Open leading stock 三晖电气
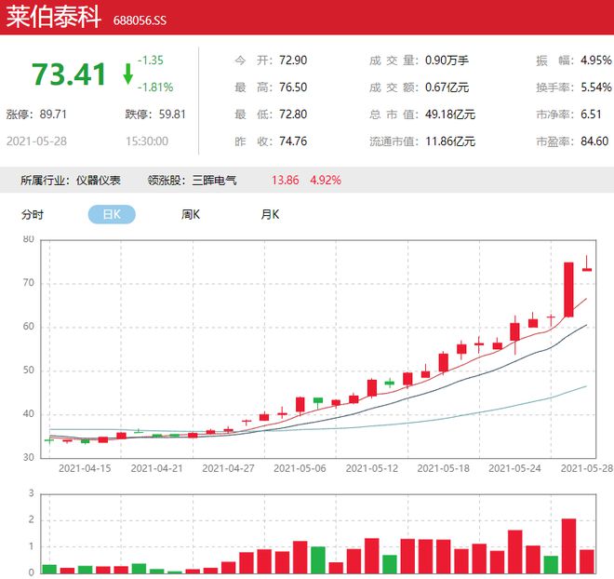614x579 pixels. pos(214,181)
